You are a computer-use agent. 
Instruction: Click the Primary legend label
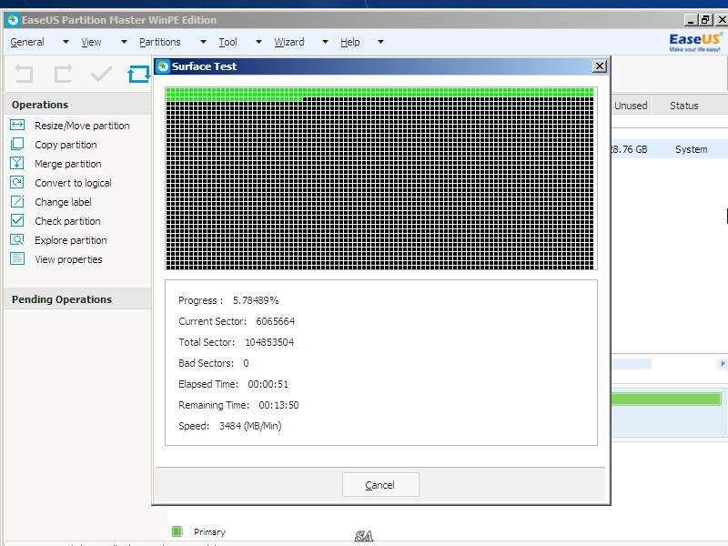coord(209,531)
